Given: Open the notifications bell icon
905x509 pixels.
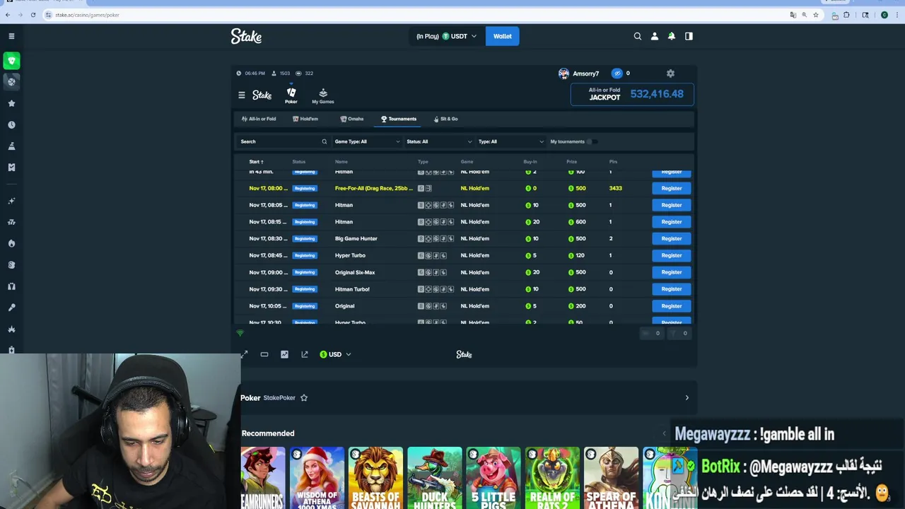Looking at the screenshot, I should click(x=672, y=36).
